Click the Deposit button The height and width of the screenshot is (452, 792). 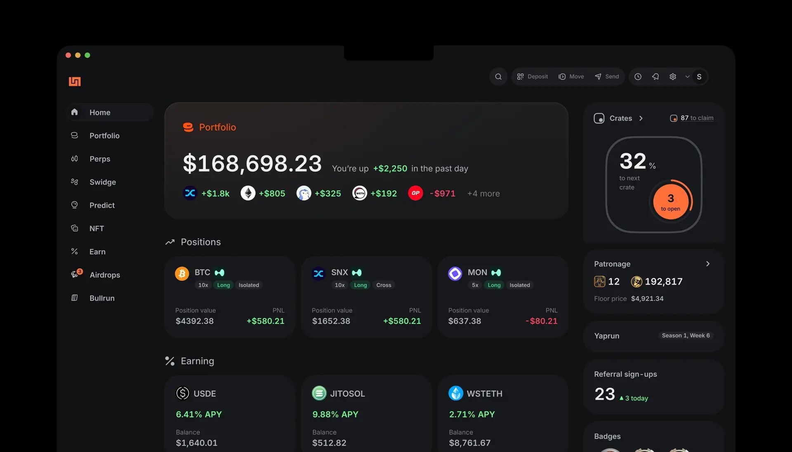click(x=532, y=77)
